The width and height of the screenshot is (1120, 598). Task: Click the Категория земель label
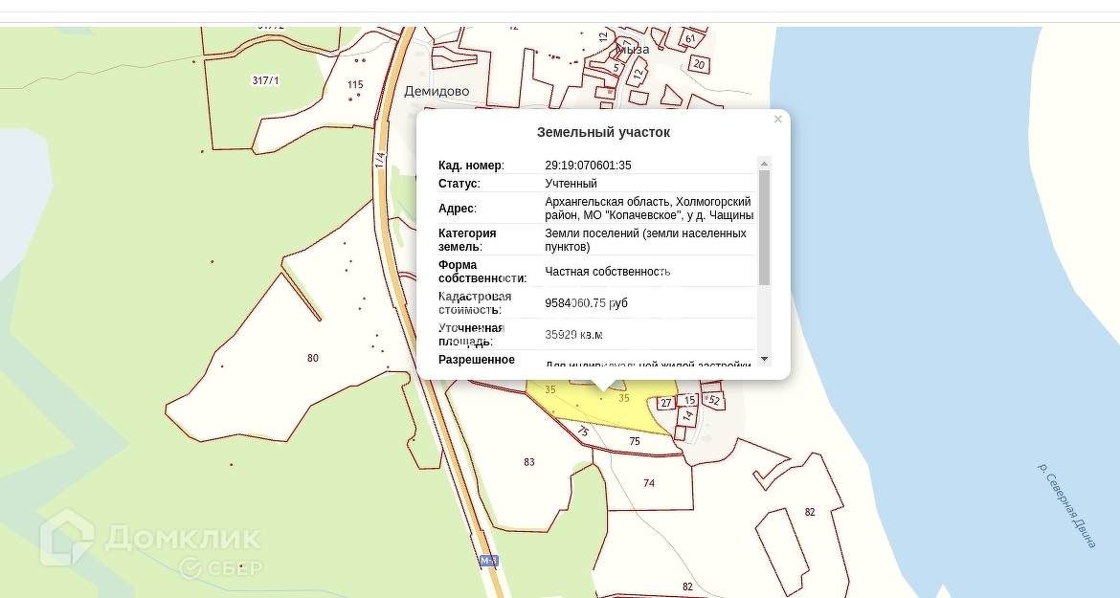[467, 240]
